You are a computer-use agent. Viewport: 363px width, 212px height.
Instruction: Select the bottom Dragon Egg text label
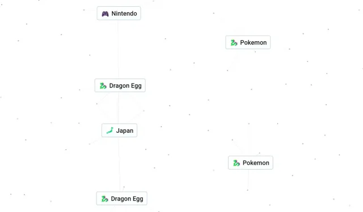point(127,199)
